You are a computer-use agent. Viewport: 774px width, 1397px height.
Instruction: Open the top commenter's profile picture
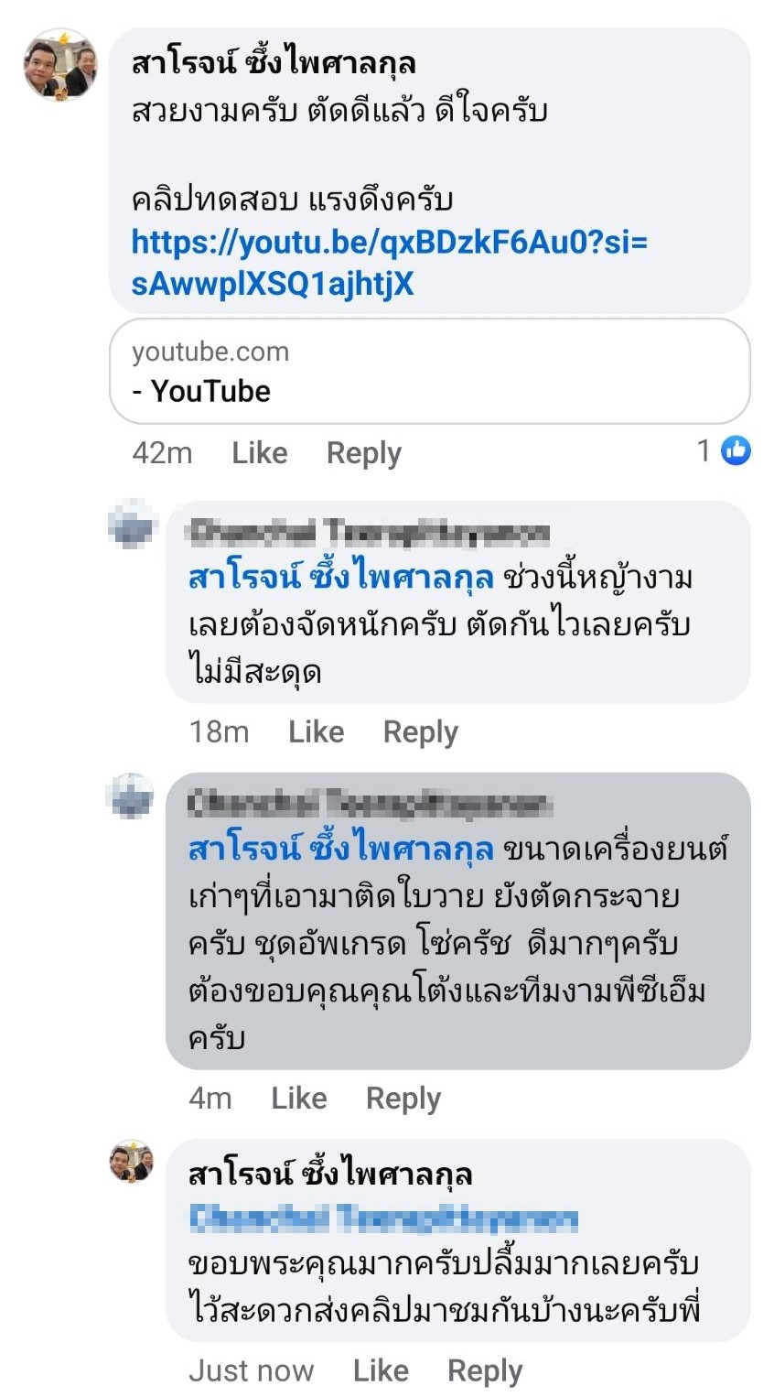click(x=60, y=64)
